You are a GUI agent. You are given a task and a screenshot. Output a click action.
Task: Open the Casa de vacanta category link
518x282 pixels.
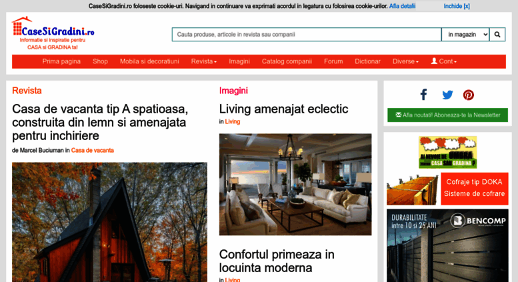point(93,150)
